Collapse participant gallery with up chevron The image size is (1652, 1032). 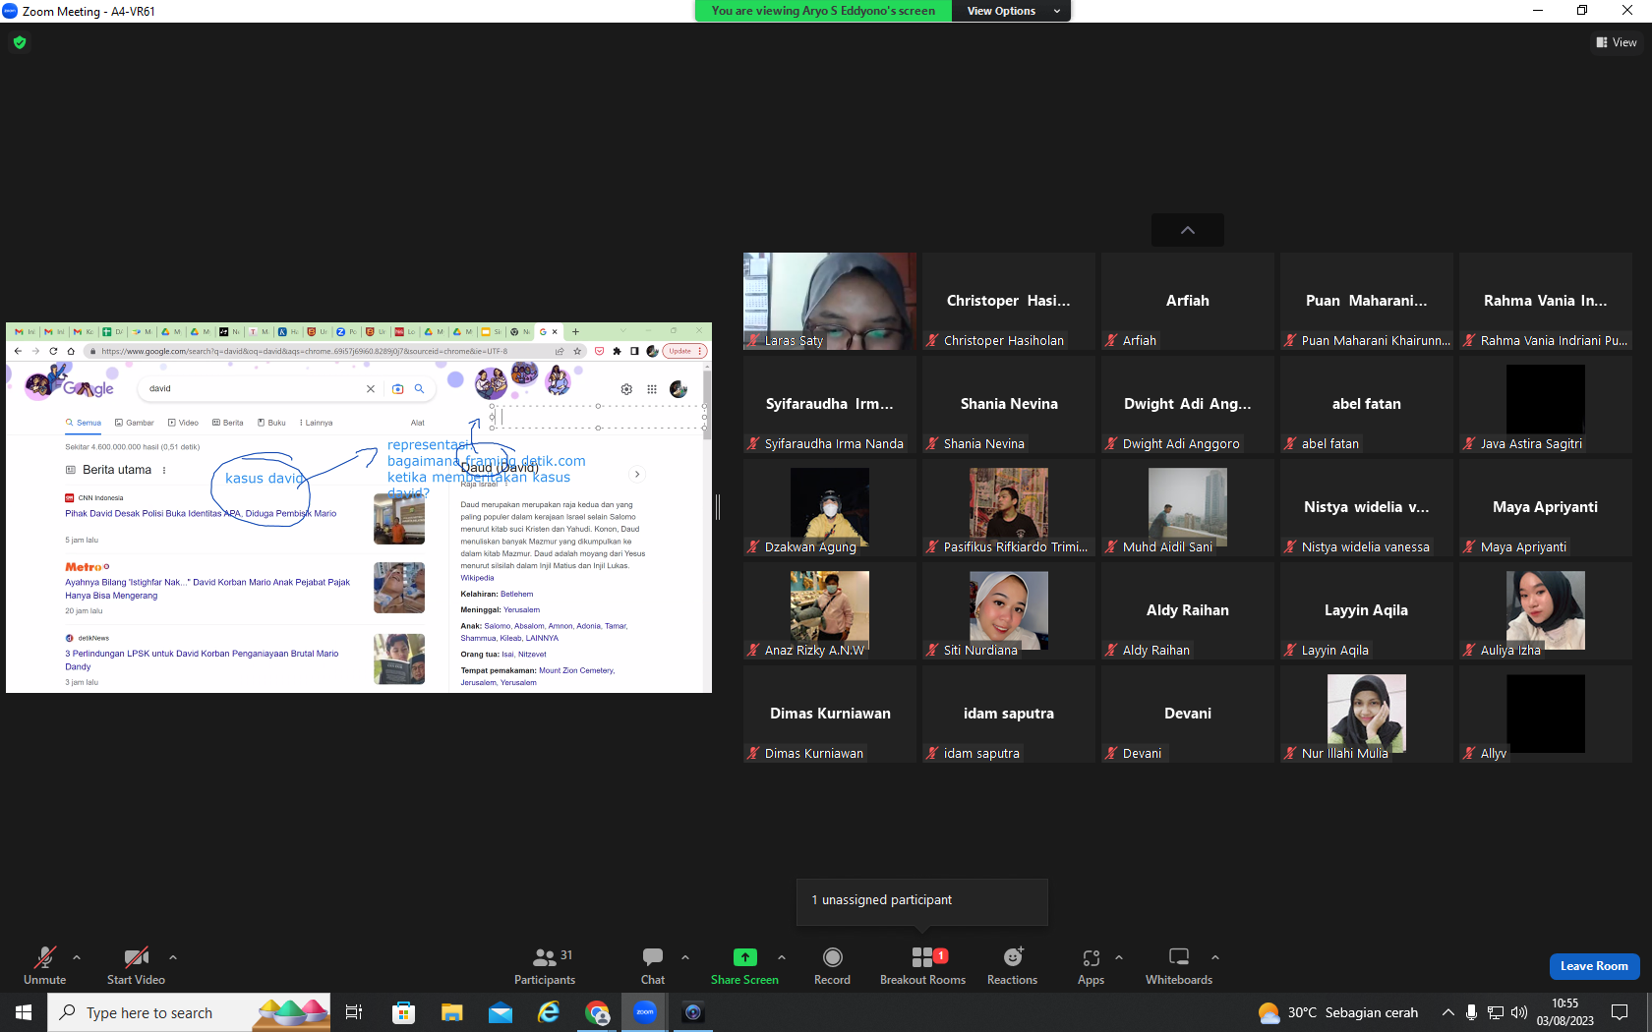click(x=1188, y=230)
